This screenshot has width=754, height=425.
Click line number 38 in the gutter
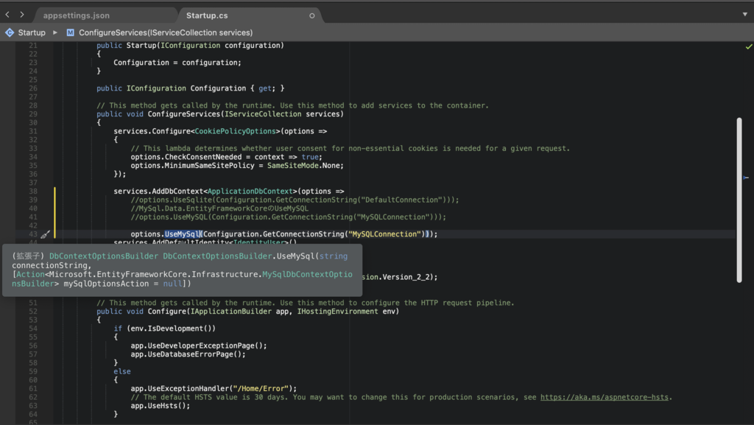click(32, 192)
